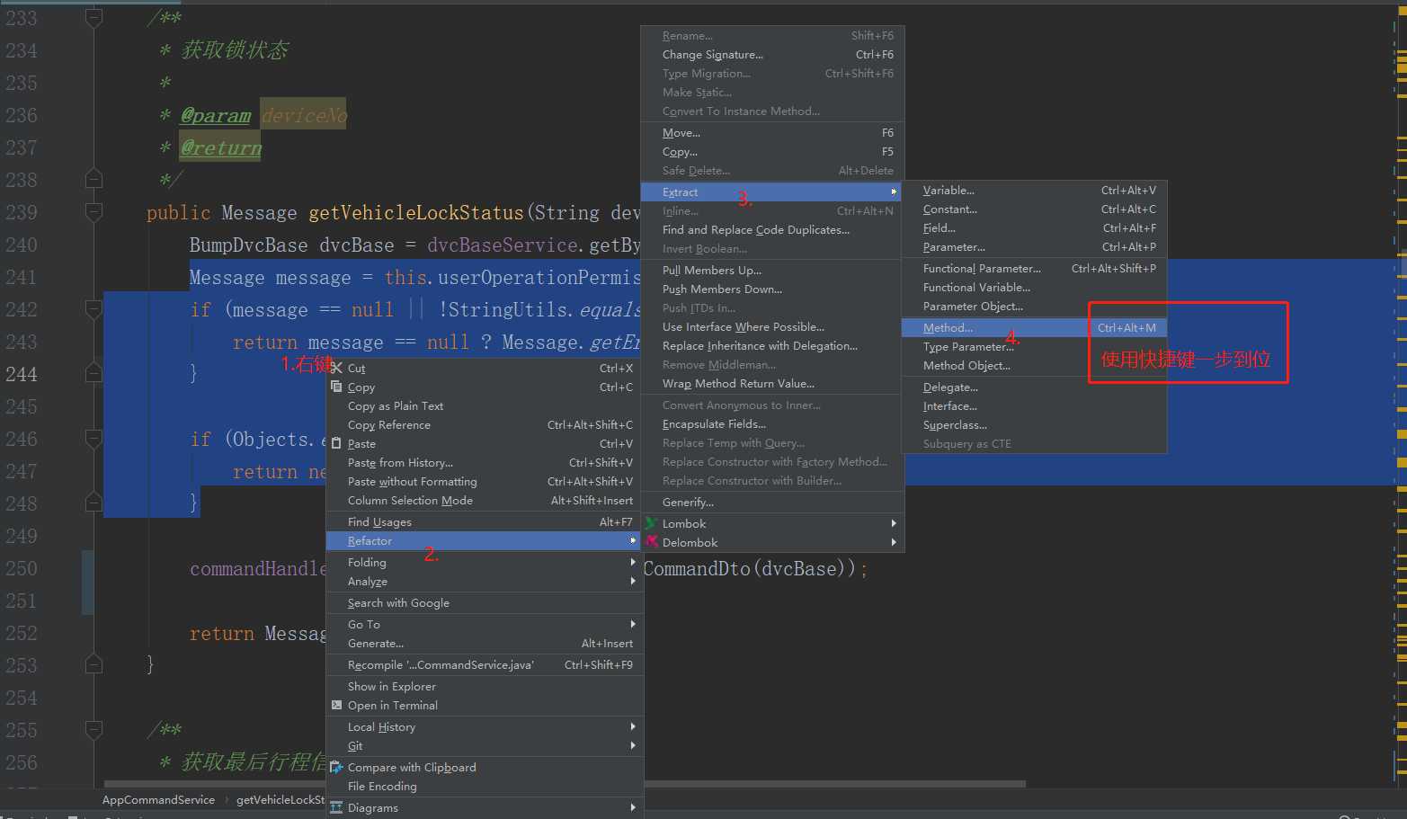The width and height of the screenshot is (1407, 819).
Task: Choose Extract Interface...
Action: tap(1034, 405)
